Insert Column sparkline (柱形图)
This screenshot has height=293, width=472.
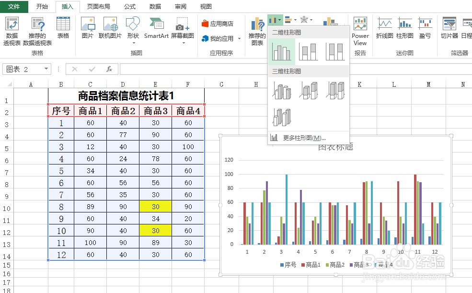pyautogui.click(x=405, y=28)
